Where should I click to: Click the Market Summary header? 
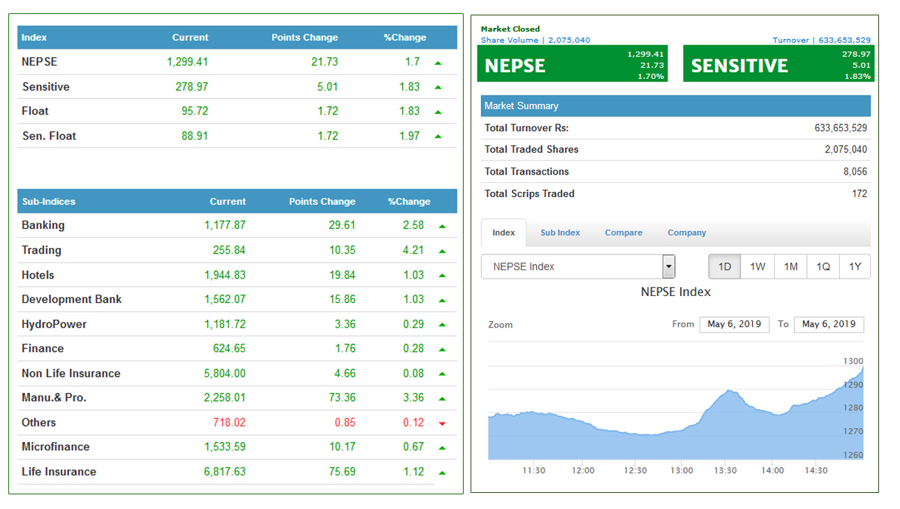click(x=676, y=106)
